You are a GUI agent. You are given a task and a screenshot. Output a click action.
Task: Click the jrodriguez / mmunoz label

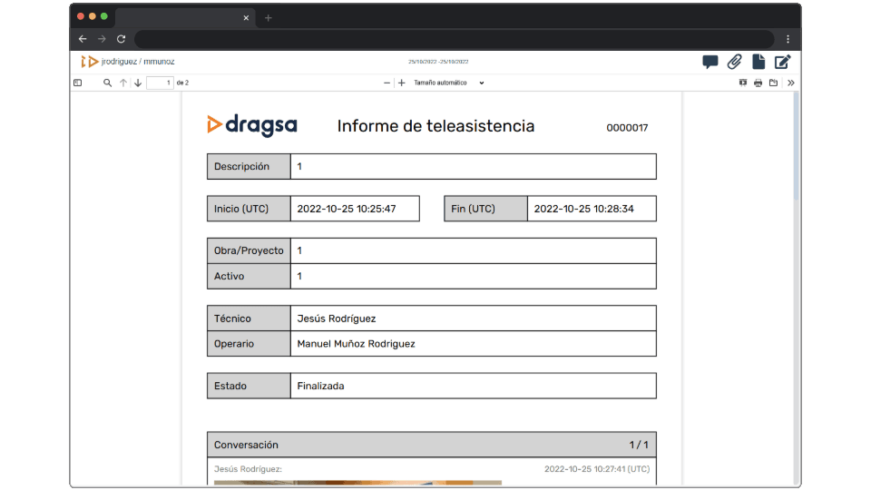[138, 62]
